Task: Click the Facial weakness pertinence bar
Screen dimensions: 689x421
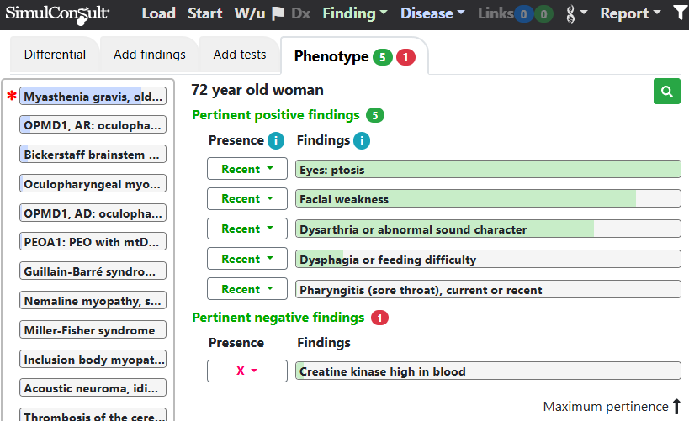Action: (x=488, y=199)
